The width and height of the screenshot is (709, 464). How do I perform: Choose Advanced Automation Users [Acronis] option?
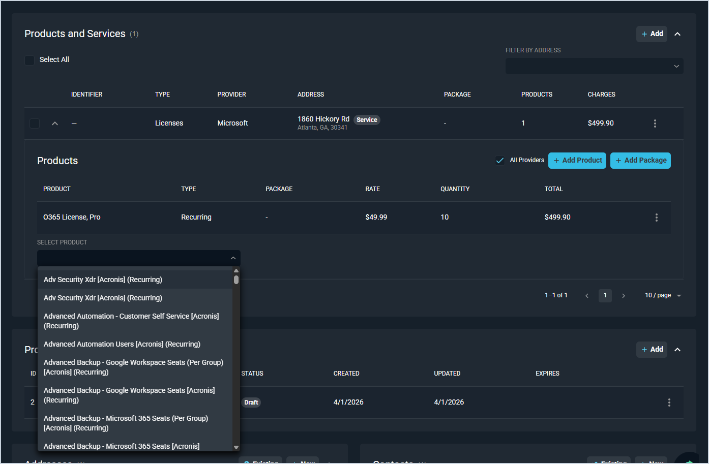122,344
